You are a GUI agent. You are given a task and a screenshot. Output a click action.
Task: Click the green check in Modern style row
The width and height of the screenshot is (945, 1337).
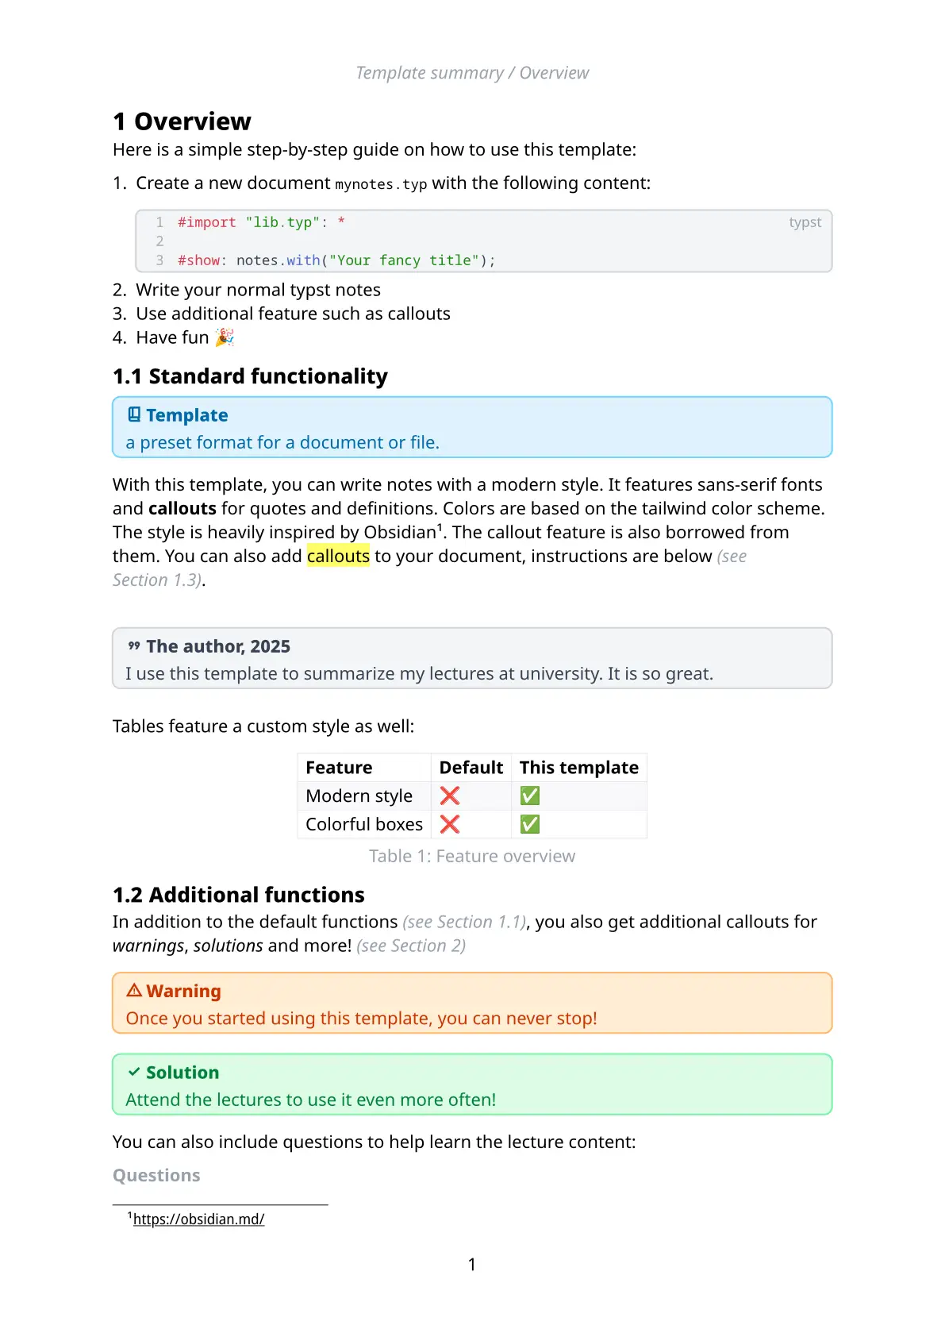(530, 796)
